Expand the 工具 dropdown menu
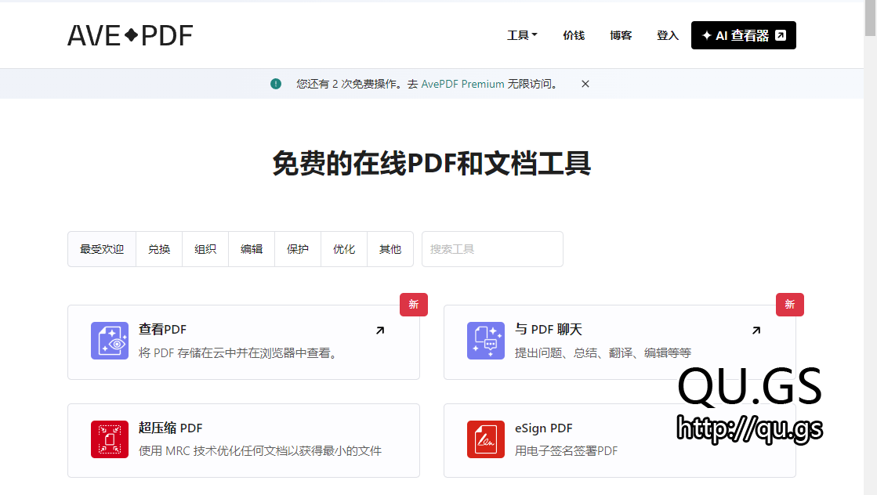Screen dimensions: 877x495 (x=522, y=35)
